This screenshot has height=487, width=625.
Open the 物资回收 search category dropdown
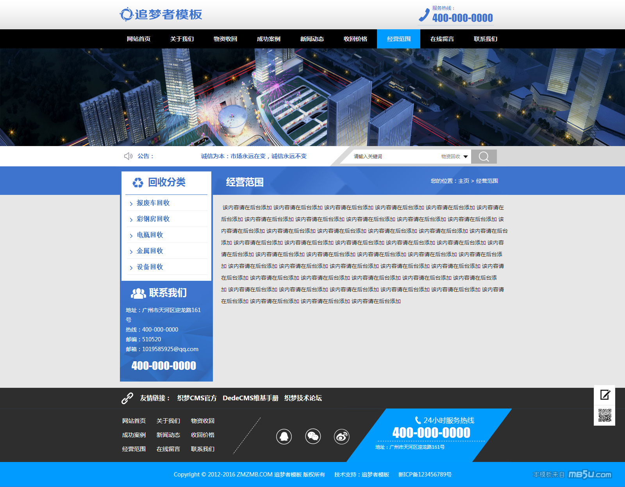point(454,157)
